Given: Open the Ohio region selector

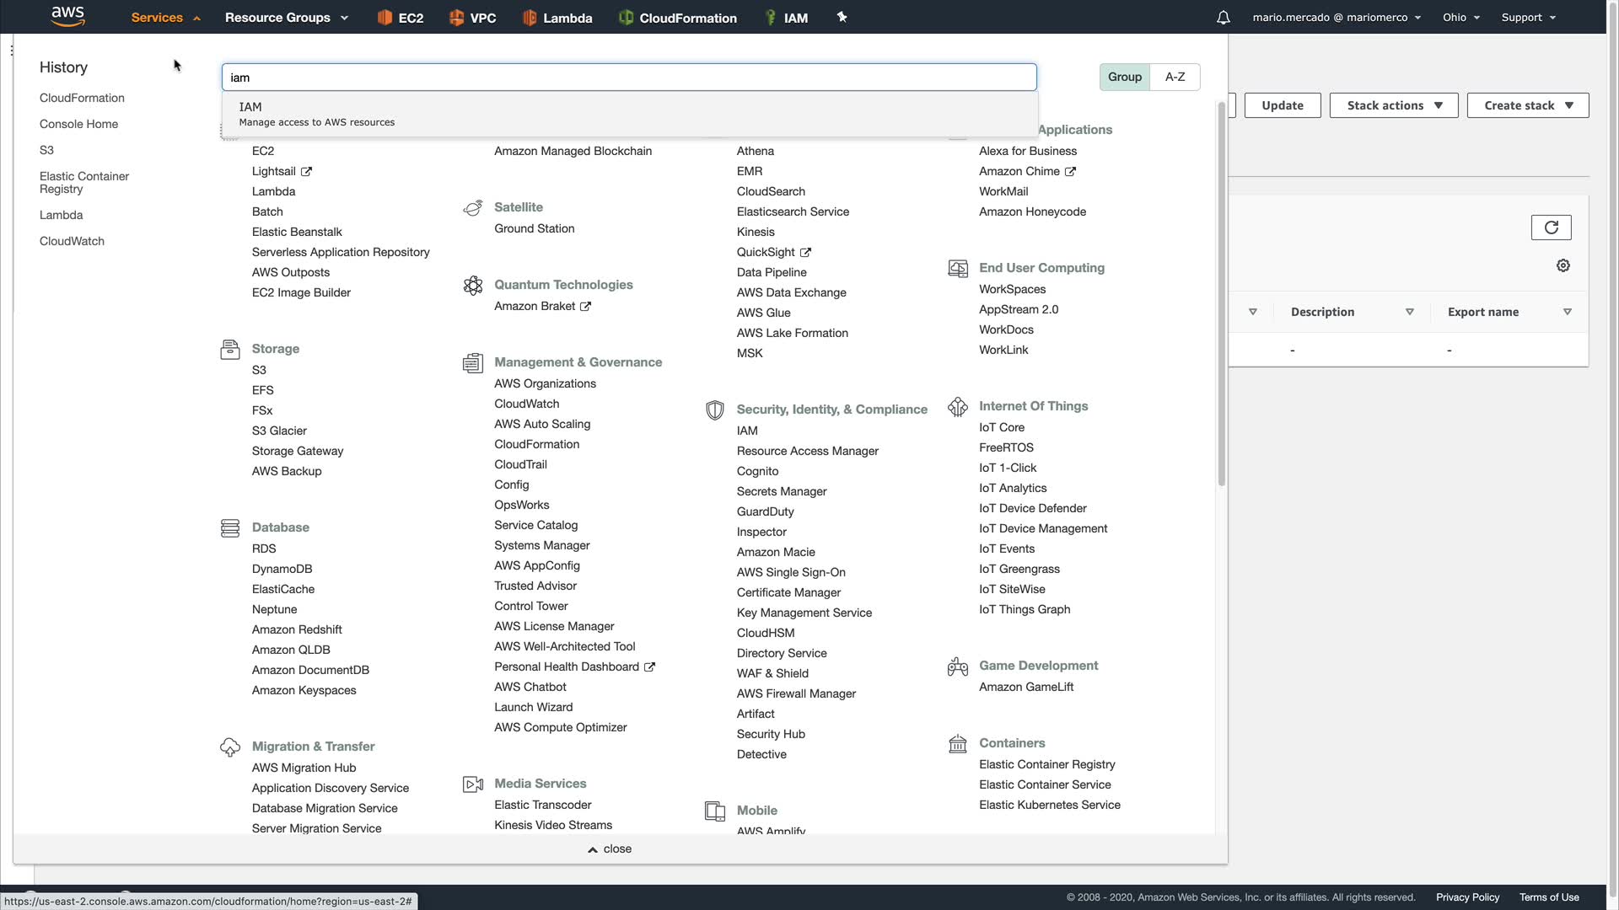Looking at the screenshot, I should [1460, 17].
